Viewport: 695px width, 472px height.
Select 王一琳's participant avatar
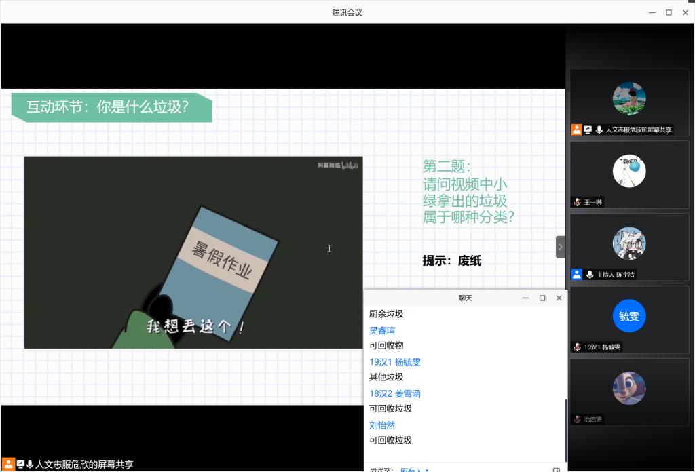629,171
